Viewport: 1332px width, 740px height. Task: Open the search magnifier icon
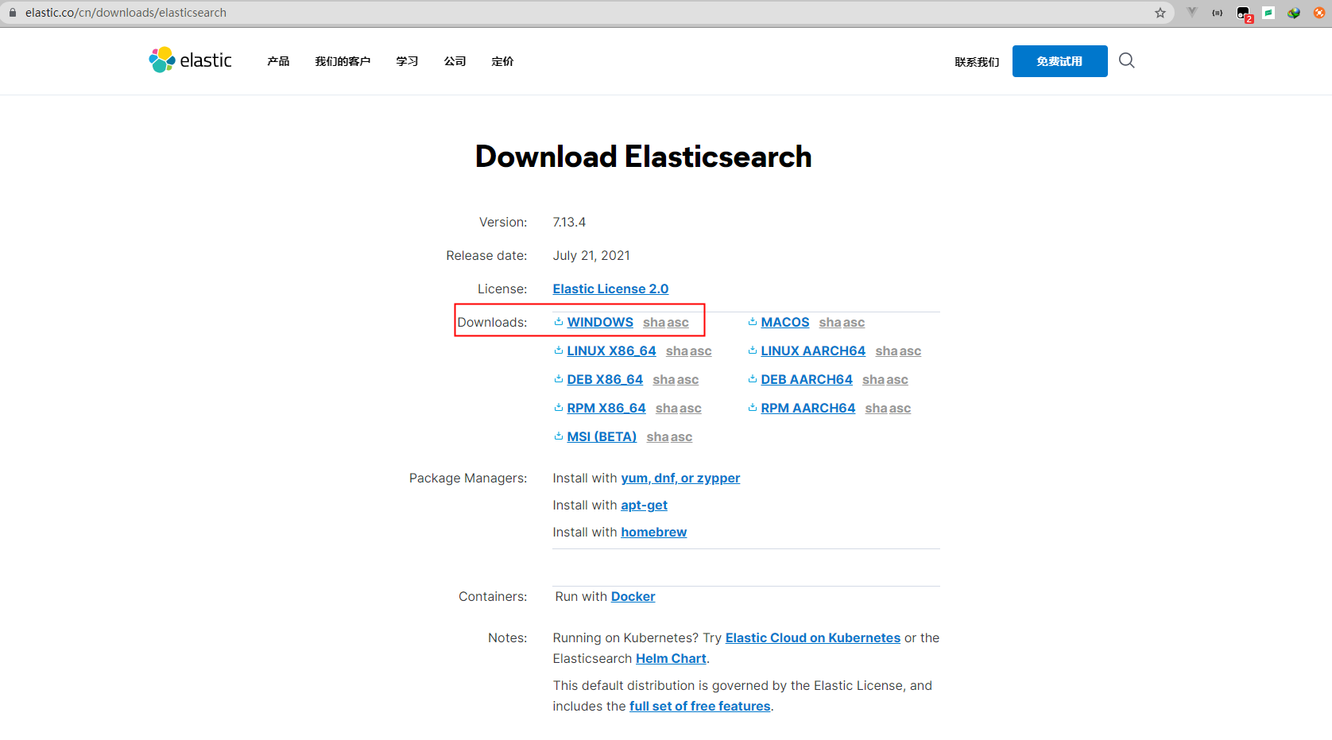(x=1126, y=60)
